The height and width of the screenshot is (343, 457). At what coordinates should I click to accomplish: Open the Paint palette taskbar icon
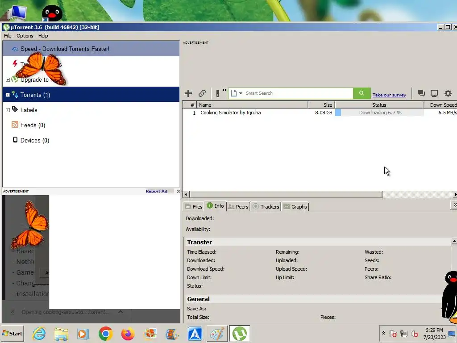pos(217,334)
